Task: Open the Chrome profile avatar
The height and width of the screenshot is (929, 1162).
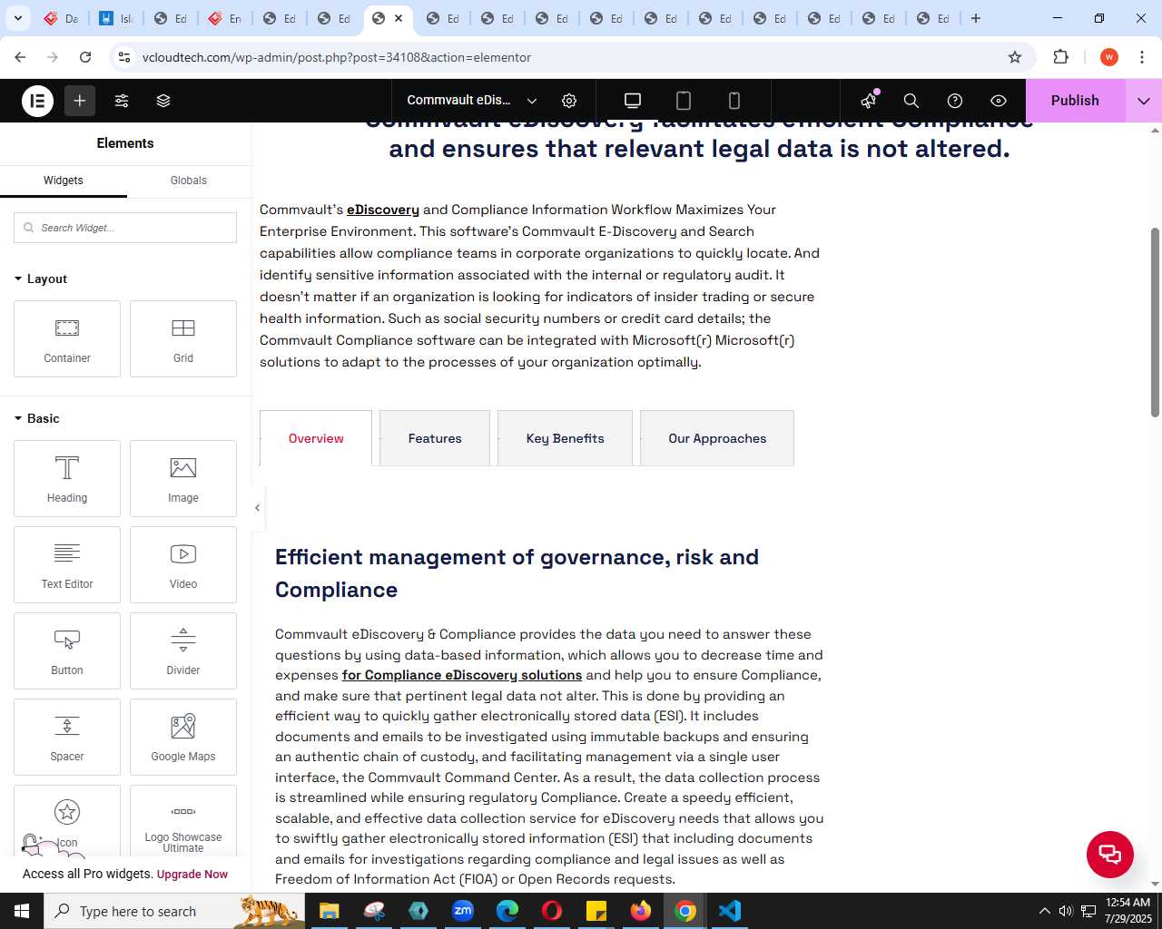Action: pos(1108,57)
